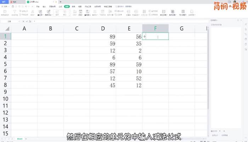Switch to the Formulas (公式) ribbon tab
The height and width of the screenshot is (142, 248).
pos(60,6)
